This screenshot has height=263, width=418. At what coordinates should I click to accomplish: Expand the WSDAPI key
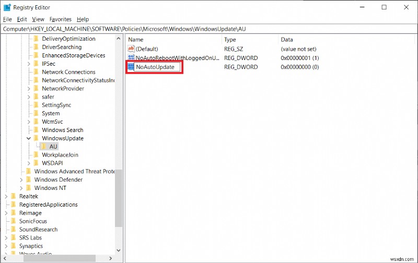tap(29, 163)
